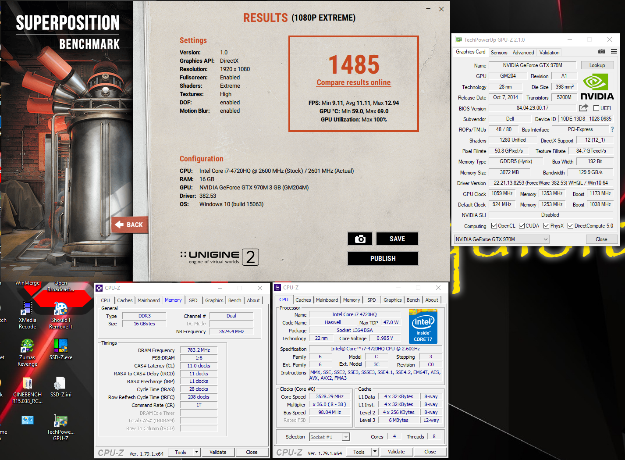Click Validate in the CPU-Z CPU window
Screen dimensions: 625x460
coord(396,452)
